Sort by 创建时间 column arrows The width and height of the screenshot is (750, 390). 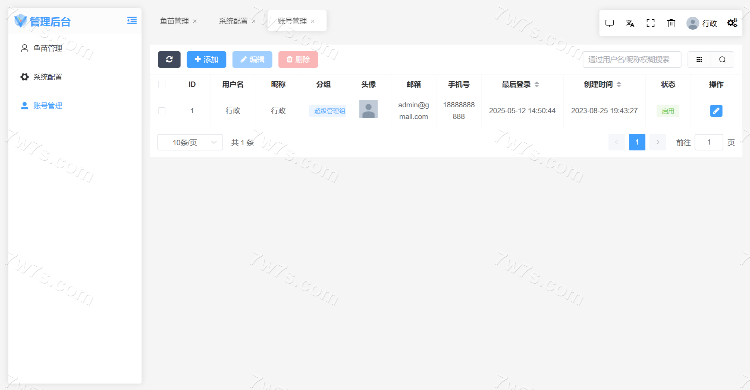[619, 84]
